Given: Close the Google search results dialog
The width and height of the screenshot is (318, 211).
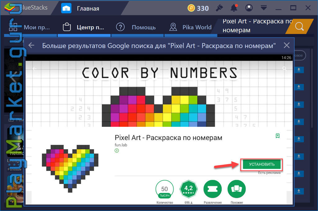Looking at the screenshot, I should click(287, 45).
